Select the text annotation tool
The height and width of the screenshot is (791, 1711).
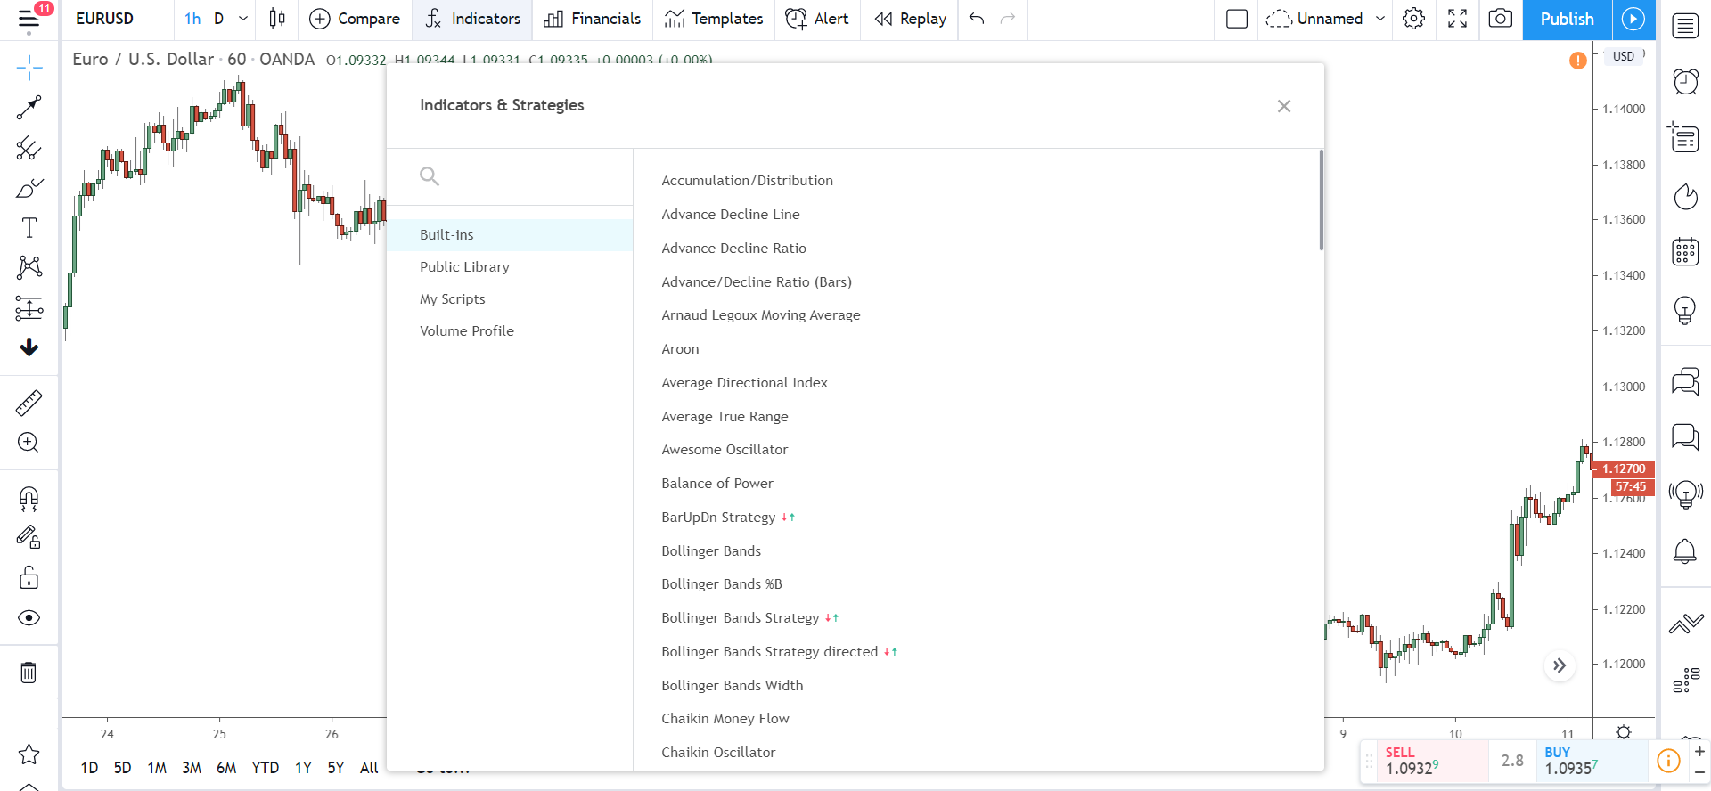pyautogui.click(x=29, y=228)
